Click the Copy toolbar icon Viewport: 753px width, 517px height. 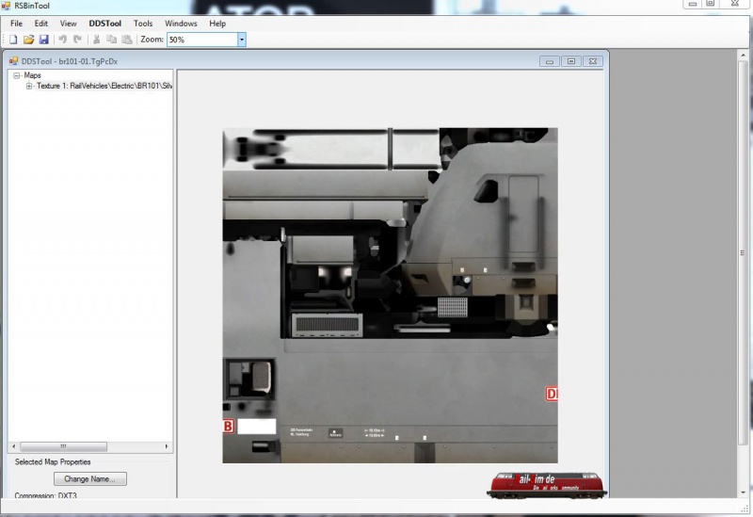coord(111,40)
